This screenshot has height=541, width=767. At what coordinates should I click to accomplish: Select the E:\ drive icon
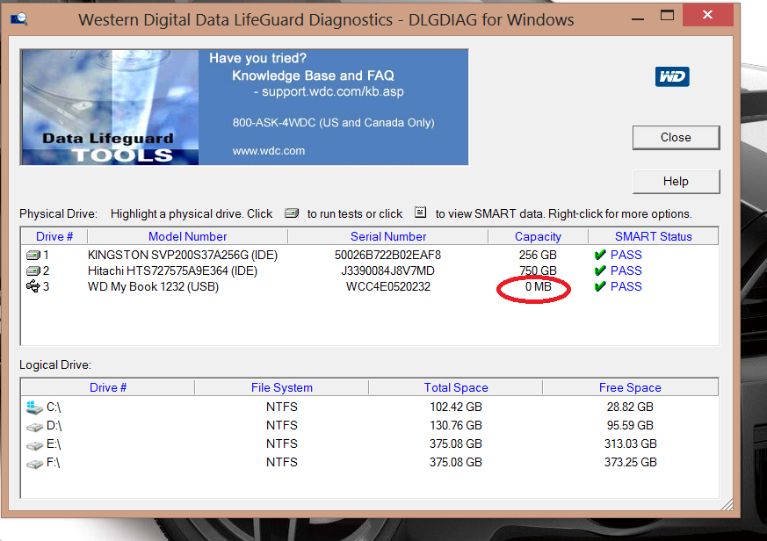tap(34, 445)
